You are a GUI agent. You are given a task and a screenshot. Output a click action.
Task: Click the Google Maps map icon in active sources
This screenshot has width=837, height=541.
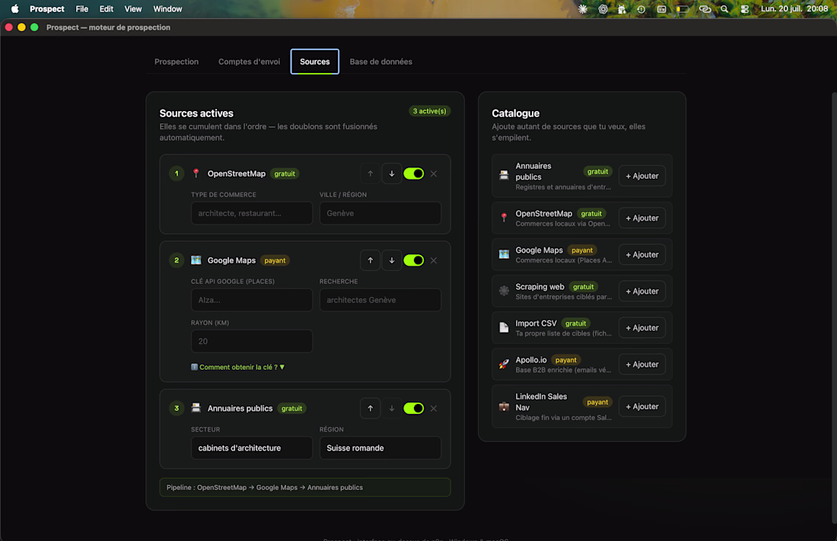coord(196,260)
